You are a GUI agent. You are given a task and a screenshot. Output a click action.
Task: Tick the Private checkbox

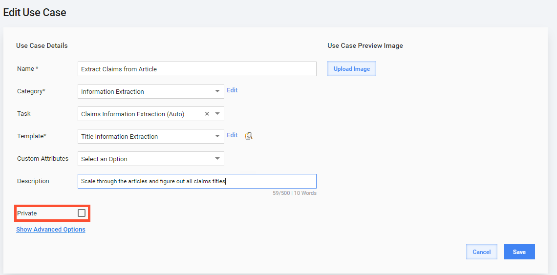coord(81,213)
